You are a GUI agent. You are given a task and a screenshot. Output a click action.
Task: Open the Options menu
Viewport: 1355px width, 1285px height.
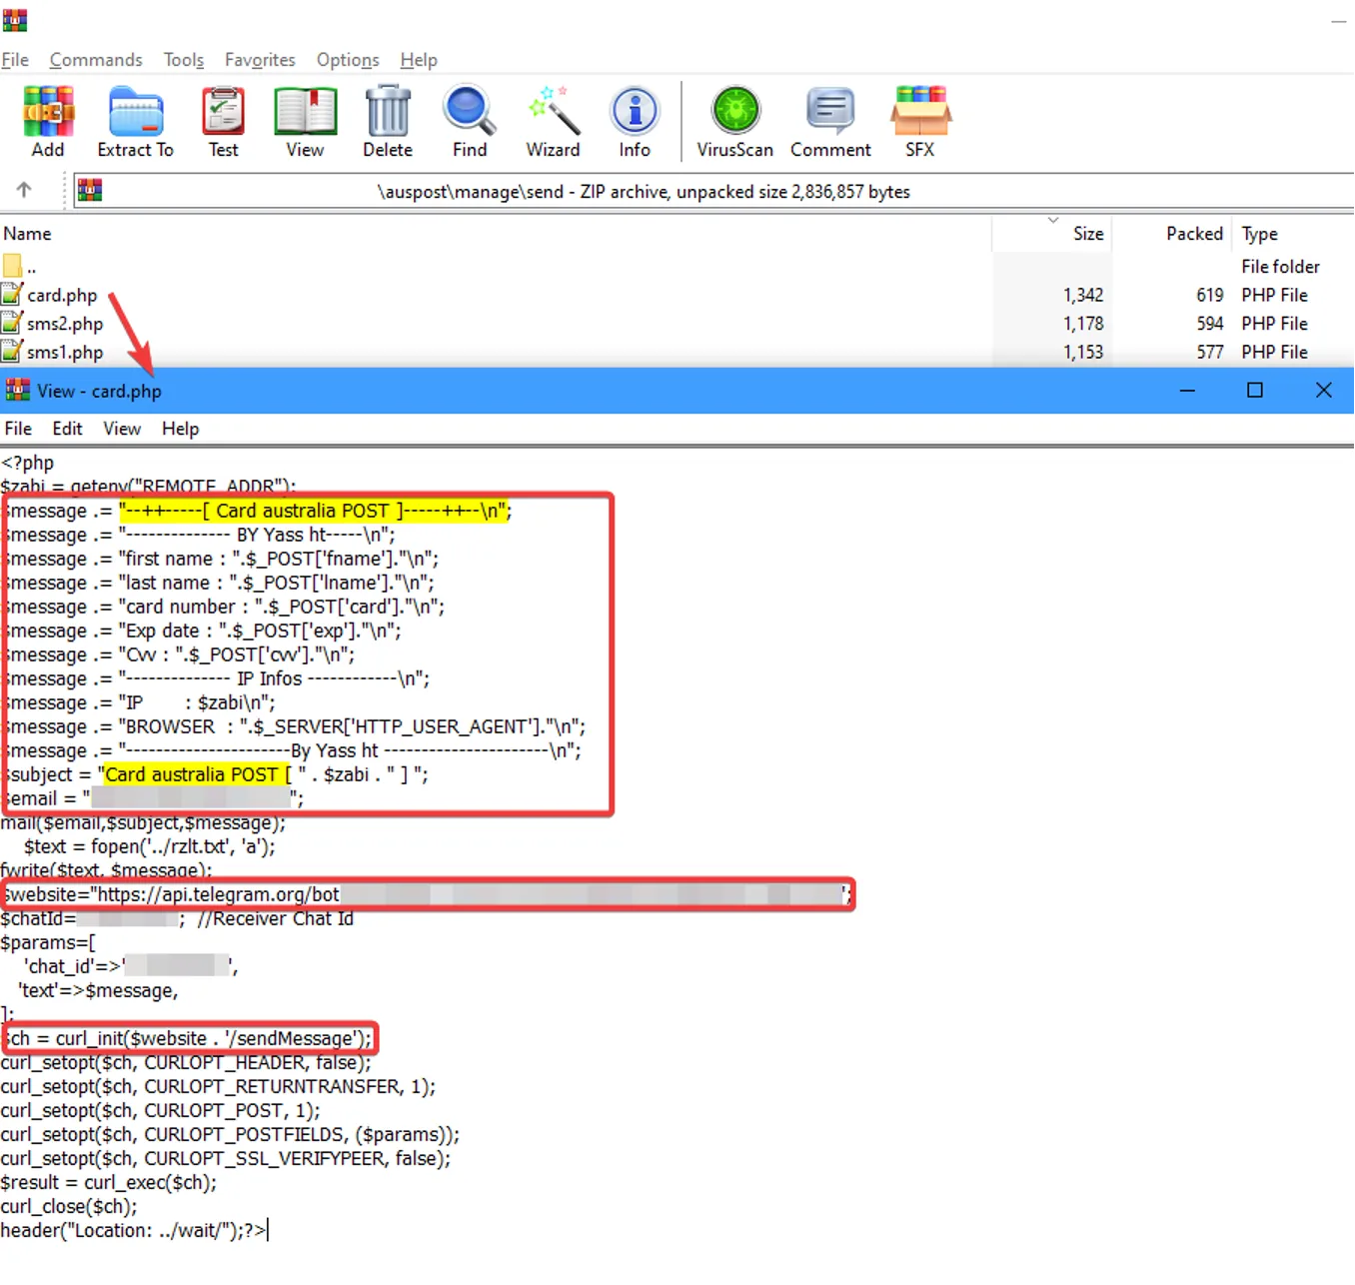point(348,60)
